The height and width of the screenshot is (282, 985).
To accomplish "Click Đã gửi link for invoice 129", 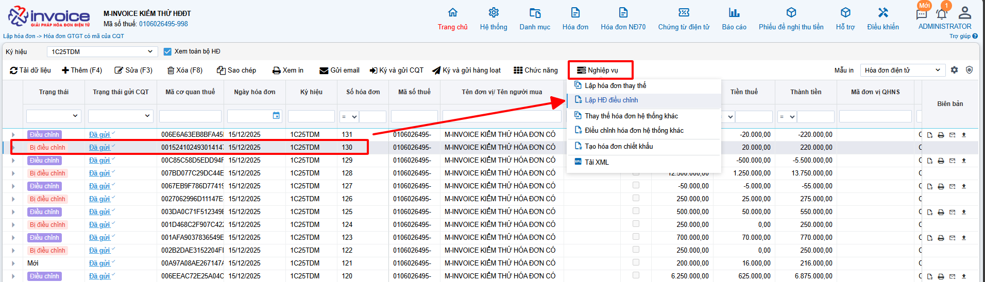I will click(99, 161).
